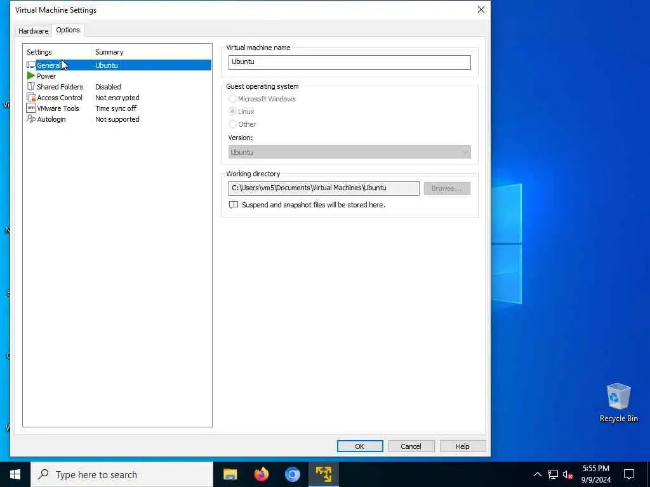Image resolution: width=650 pixels, height=487 pixels.
Task: Click the OK button
Action: pyautogui.click(x=360, y=446)
